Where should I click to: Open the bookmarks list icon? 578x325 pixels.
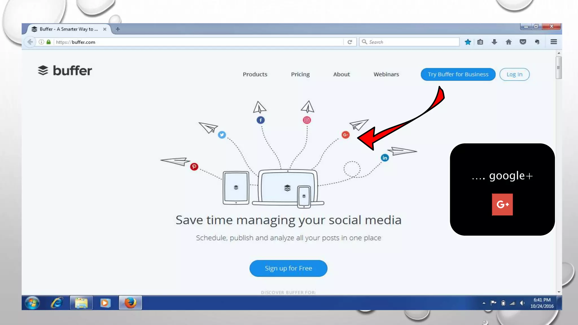tap(480, 42)
